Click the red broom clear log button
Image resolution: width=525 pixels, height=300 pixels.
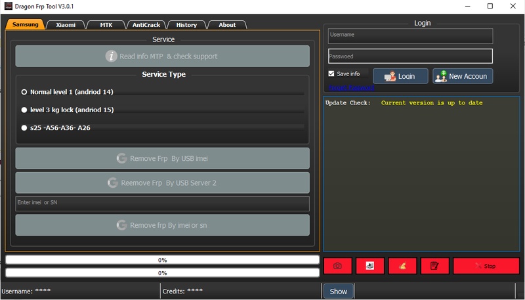click(x=402, y=266)
